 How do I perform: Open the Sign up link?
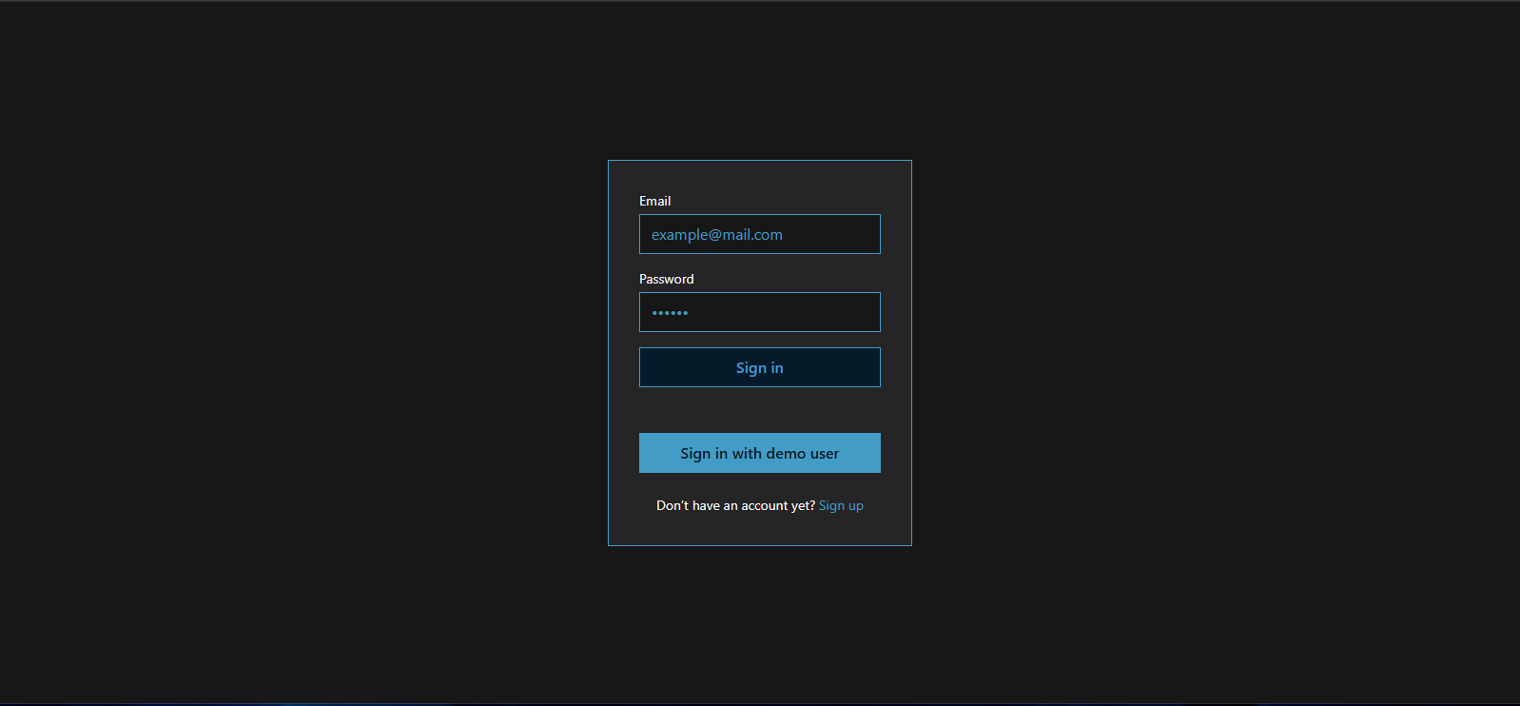[841, 505]
